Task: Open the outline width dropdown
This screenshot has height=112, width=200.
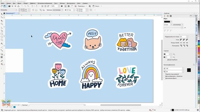Action: click(x=171, y=25)
